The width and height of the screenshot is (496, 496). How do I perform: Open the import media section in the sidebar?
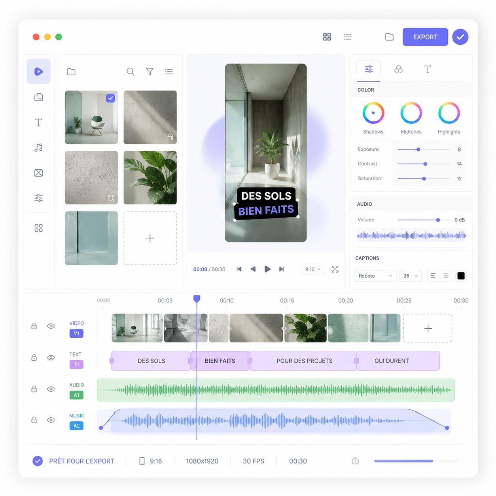(x=38, y=97)
